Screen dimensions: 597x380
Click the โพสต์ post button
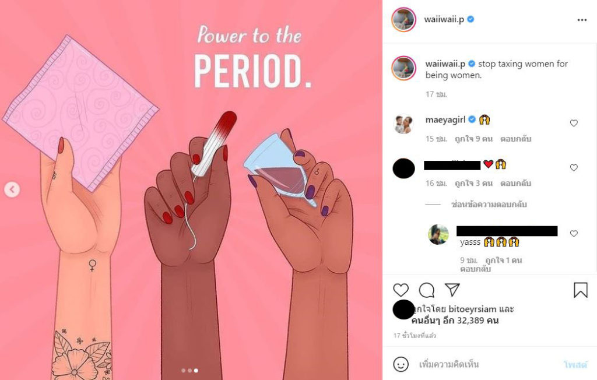(x=575, y=364)
